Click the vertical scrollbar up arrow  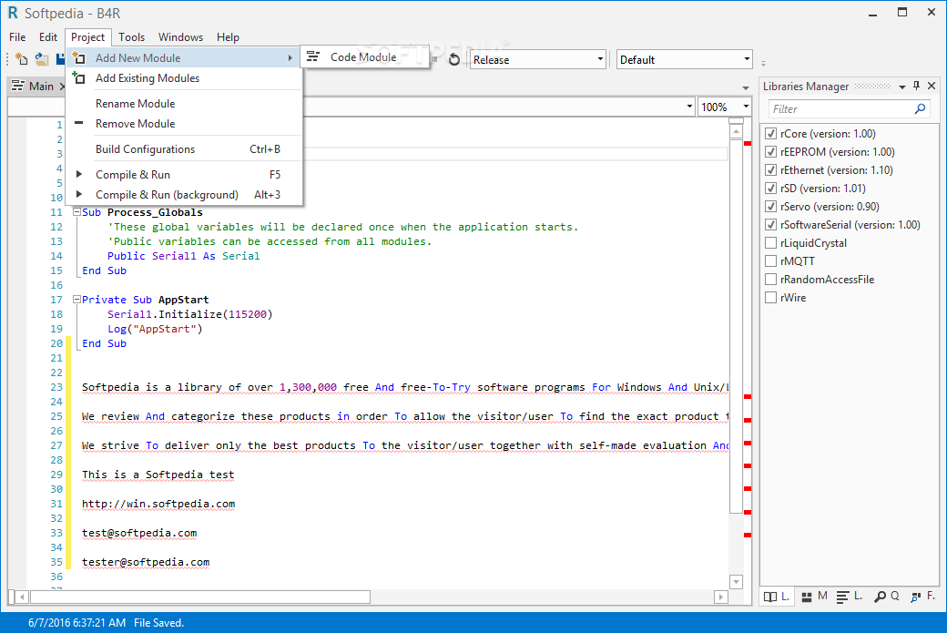pyautogui.click(x=736, y=130)
